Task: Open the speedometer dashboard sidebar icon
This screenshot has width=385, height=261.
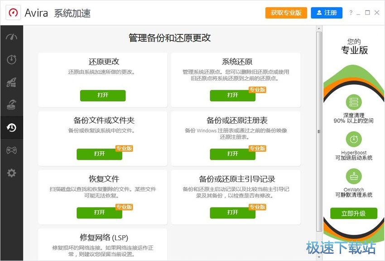Action: 11,37
